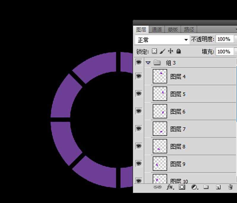The width and height of the screenshot is (237, 203).
Task: Hide 图层 4 using eye icon
Action: (138, 76)
